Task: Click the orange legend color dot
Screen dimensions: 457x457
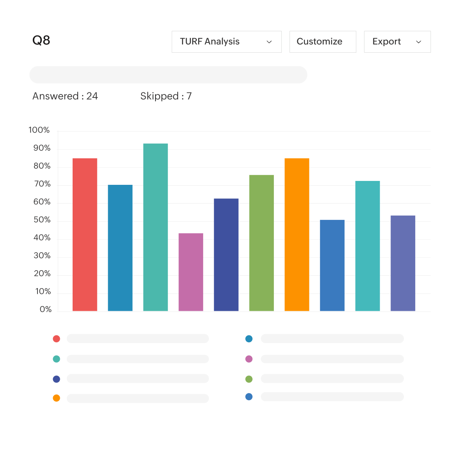Action: click(56, 398)
